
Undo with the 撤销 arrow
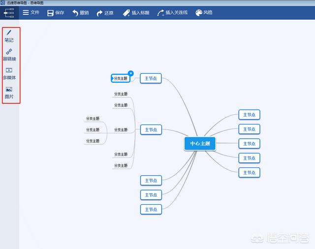(x=80, y=12)
